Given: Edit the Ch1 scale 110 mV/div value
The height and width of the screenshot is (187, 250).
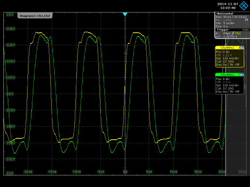Looking at the screenshot, I should coord(231,58).
